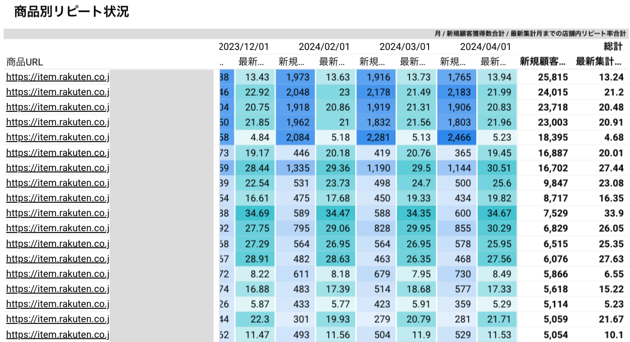630x342 pixels.
Task: Open the product URL in the 25,815 total row
Action: [58, 76]
